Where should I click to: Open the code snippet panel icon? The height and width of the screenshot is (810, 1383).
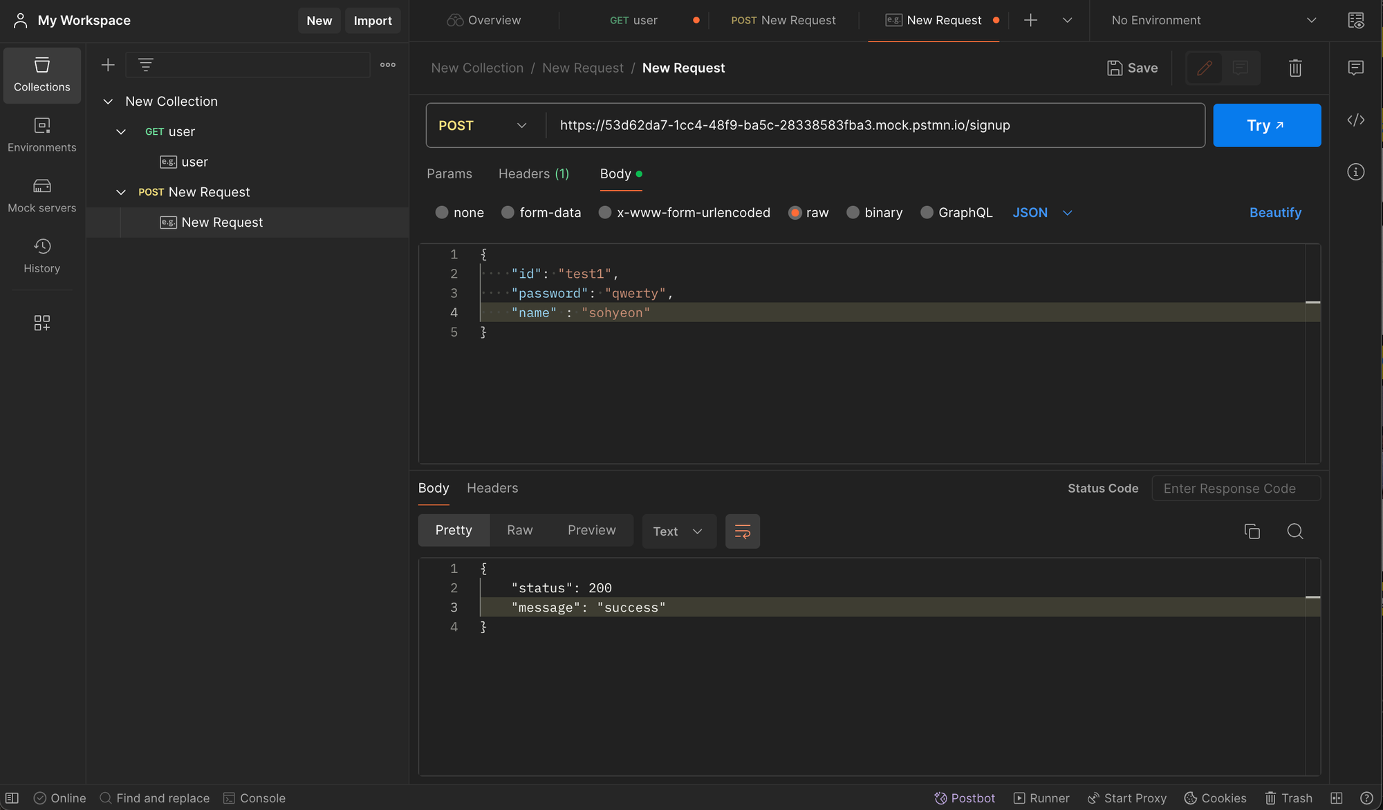[x=1355, y=120]
